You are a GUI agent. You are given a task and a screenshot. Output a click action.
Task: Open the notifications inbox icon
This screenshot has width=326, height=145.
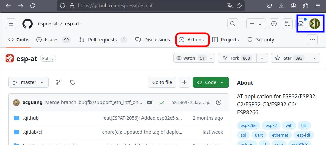301,24
